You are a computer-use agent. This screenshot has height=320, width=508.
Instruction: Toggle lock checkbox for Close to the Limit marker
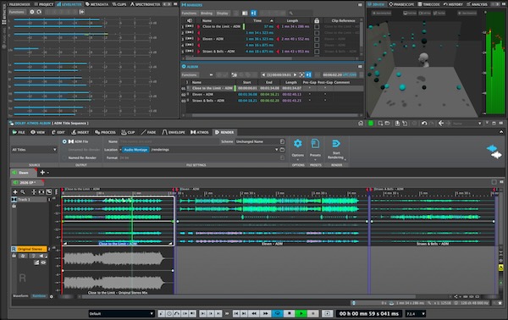pos(317,26)
